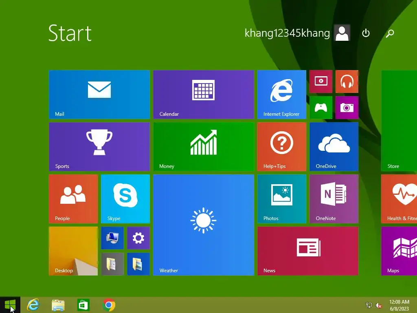
Task: Open the Store tile
Action: 399,121
